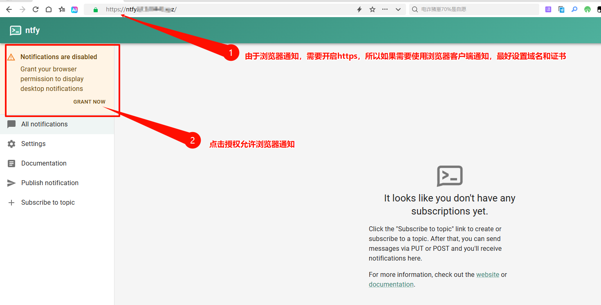
Task: Click the green padlock security icon
Action: tap(96, 10)
